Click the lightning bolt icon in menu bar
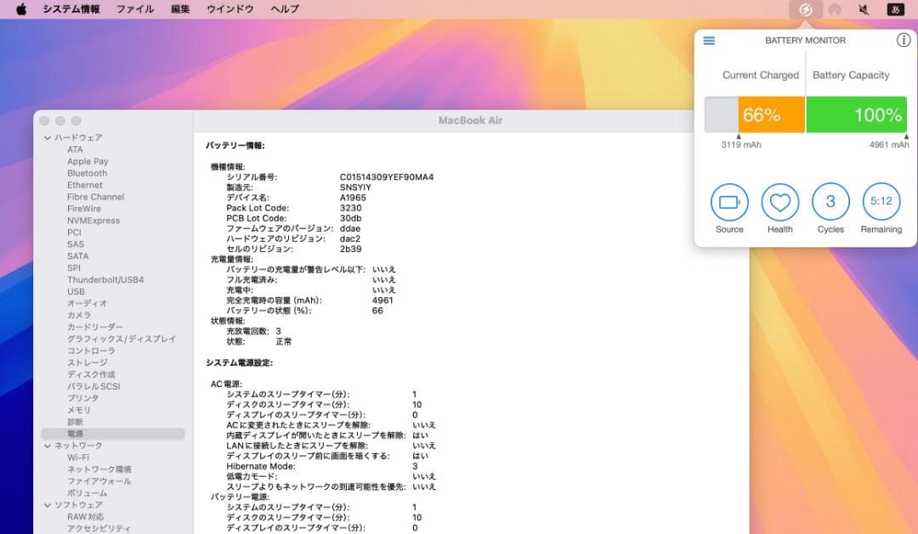Screen dimensions: 918x534 coord(804,9)
